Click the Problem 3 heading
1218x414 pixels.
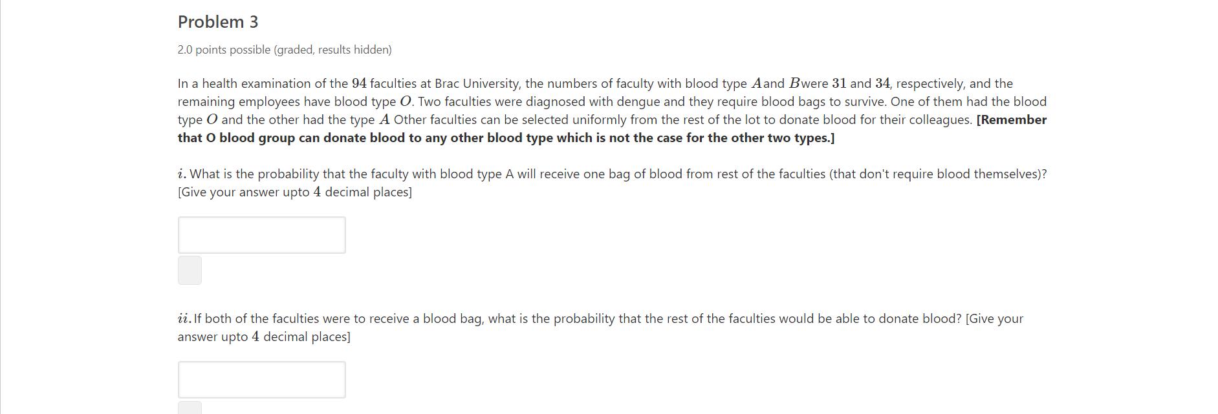(x=217, y=21)
